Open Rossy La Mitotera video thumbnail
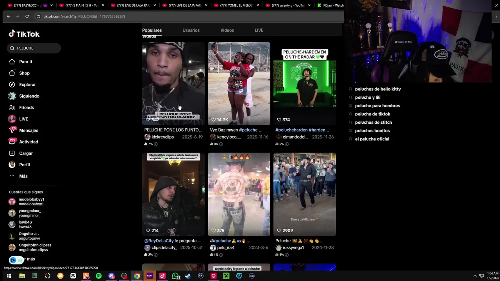This screenshot has height=281, width=500. (x=305, y=194)
